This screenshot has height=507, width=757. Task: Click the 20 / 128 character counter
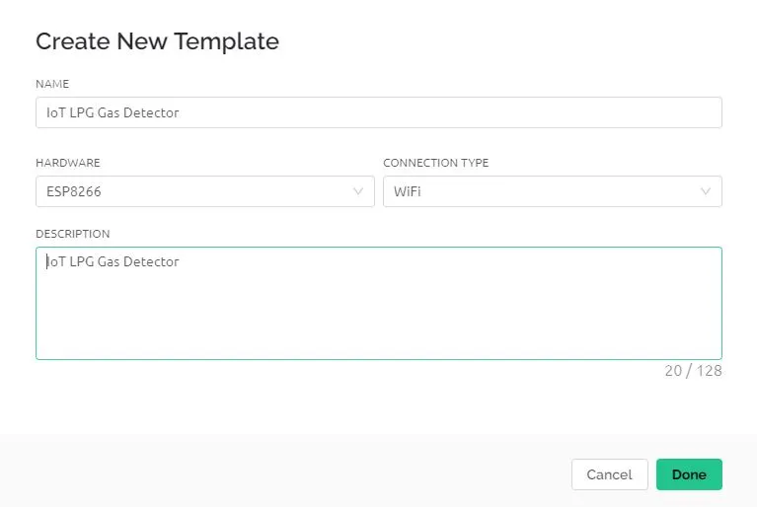693,371
